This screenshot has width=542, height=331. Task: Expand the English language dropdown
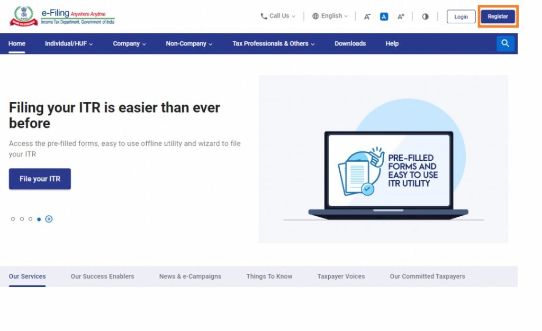click(x=330, y=16)
